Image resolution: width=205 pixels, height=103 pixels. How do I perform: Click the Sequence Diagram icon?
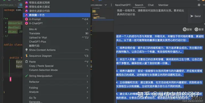(26, 56)
